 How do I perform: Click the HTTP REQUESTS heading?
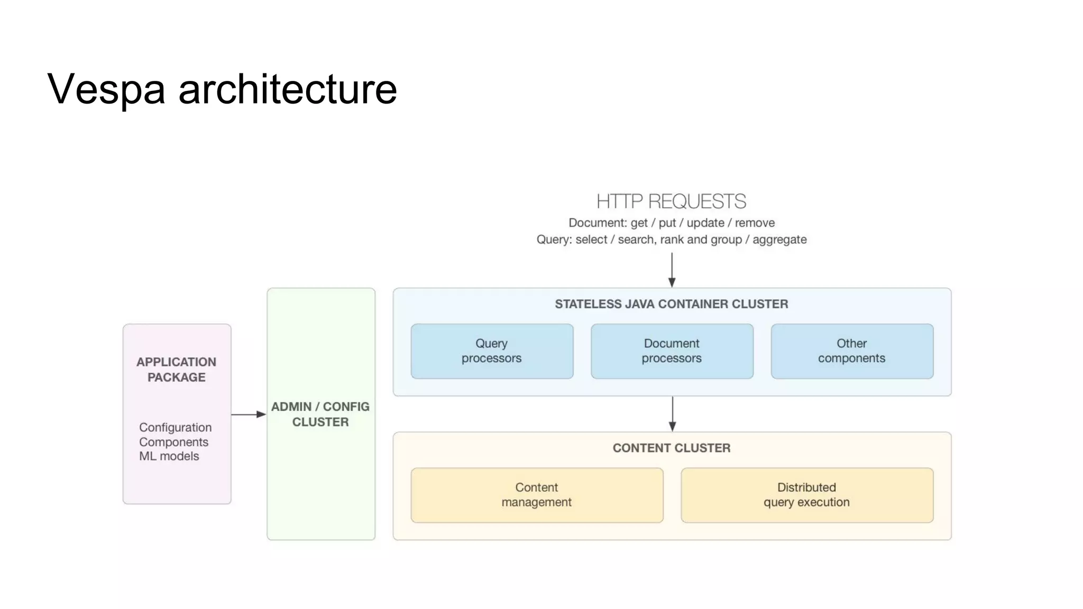tap(671, 201)
